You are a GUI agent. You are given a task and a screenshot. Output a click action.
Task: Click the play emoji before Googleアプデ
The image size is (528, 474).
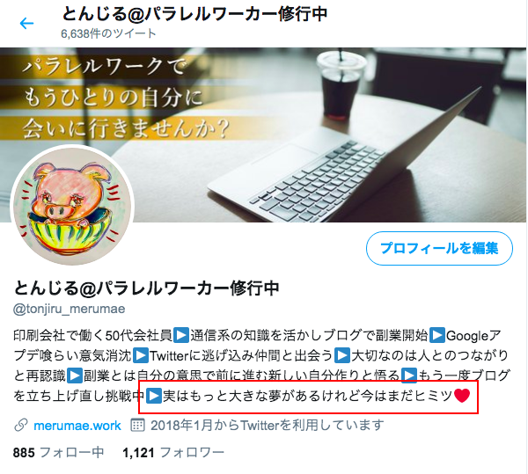click(437, 335)
